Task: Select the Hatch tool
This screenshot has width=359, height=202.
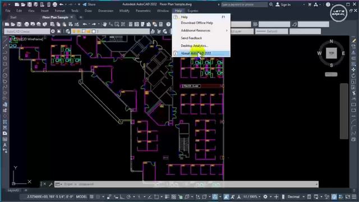Action: click(5, 122)
